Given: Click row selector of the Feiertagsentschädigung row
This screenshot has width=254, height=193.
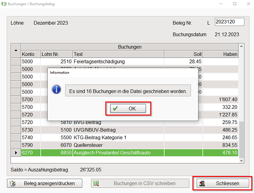Looking at the screenshot, I should point(16,62).
